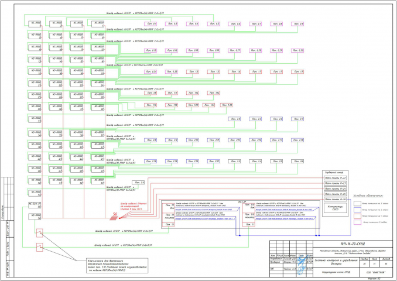Select the Коммутаторы CISCO block
The image size is (397, 281).
tap(335, 208)
